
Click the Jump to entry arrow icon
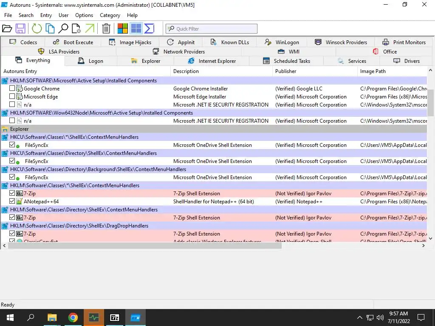point(90,28)
